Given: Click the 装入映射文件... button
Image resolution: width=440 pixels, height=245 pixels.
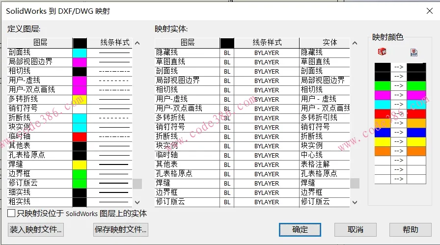Looking at the screenshot, I should point(36,230).
